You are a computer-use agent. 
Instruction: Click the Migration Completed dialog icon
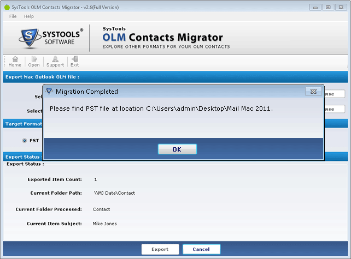pyautogui.click(x=49, y=91)
